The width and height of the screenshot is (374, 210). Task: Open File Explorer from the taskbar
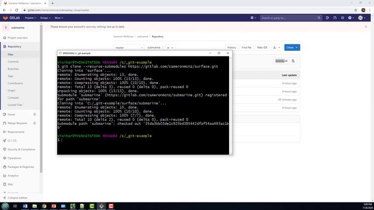click(34, 206)
